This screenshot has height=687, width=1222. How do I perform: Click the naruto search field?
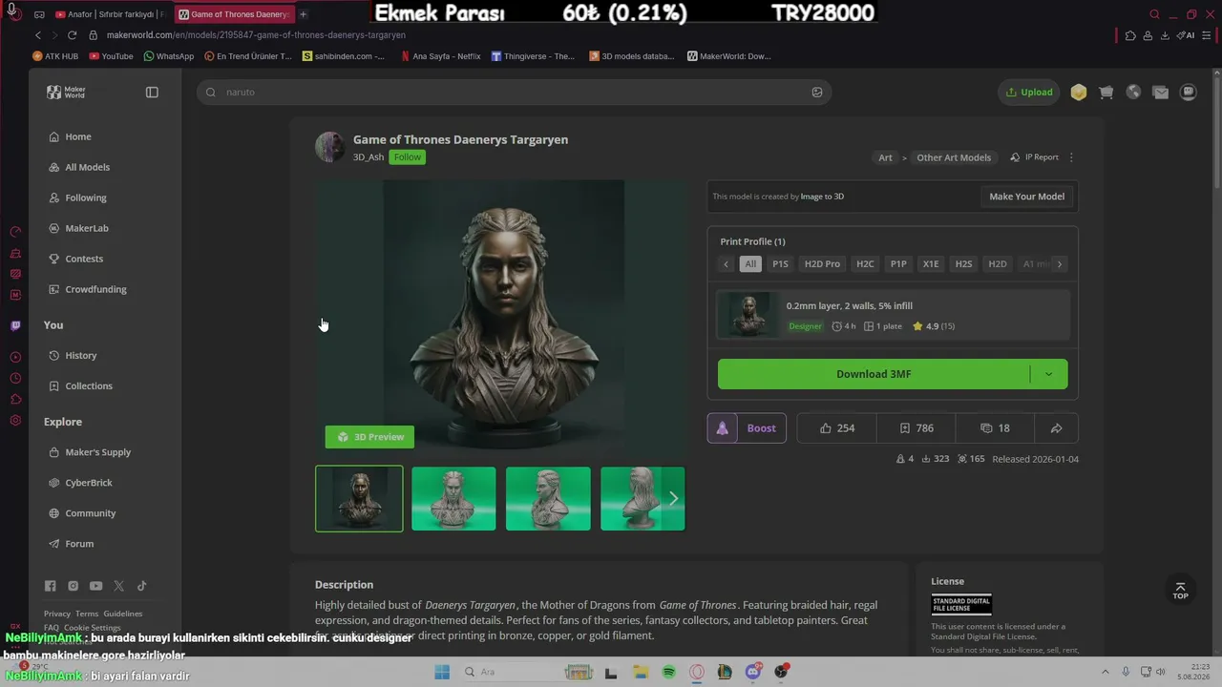click(514, 93)
